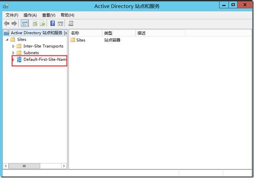
Task: Select Inter-Site Transports label in tree
Action: click(x=43, y=46)
